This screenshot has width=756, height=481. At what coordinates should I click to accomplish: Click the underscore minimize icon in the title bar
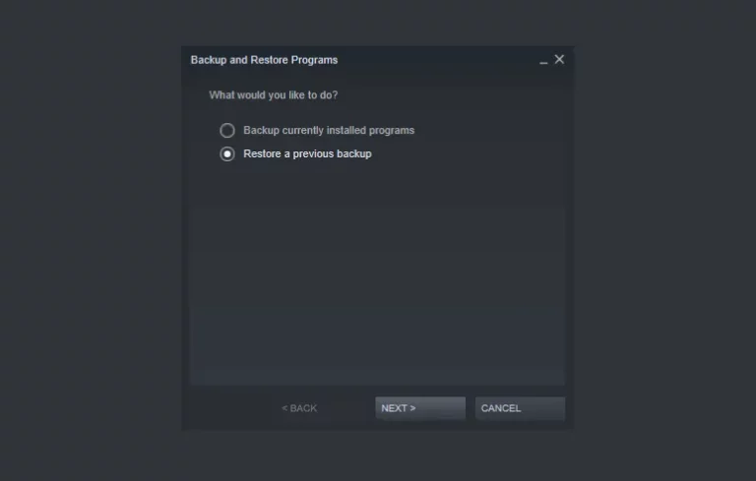pyautogui.click(x=543, y=60)
